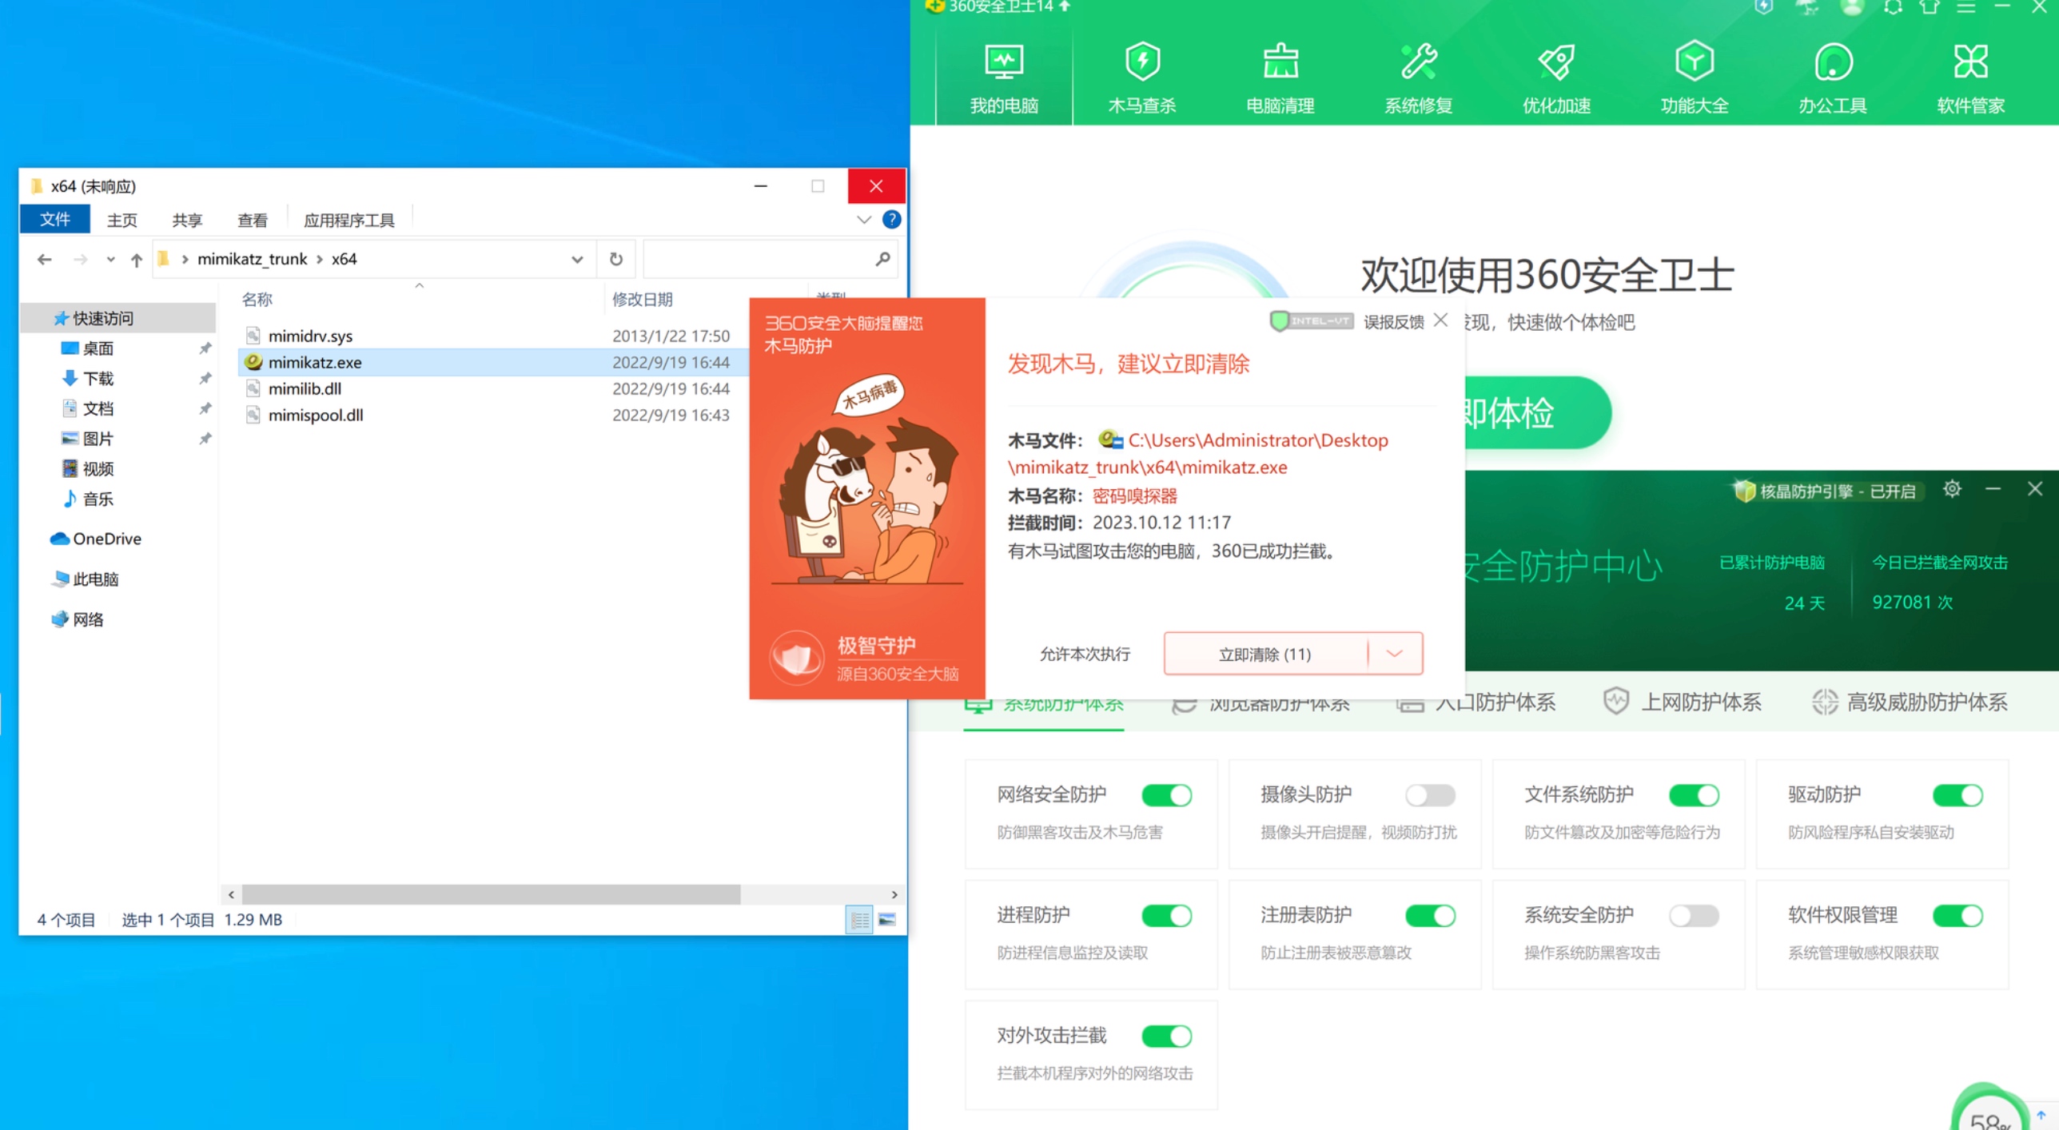The width and height of the screenshot is (2059, 1130).
Task: Open the protection center settings gear
Action: point(1952,489)
